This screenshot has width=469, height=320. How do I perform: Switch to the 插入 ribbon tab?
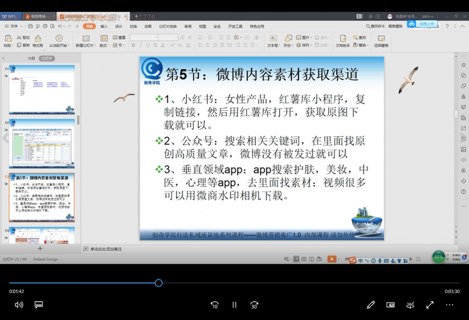pyautogui.click(x=104, y=26)
